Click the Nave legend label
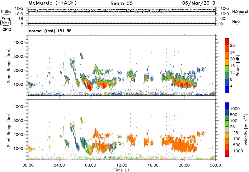This screenshot has width=249, height=172. [237, 21]
